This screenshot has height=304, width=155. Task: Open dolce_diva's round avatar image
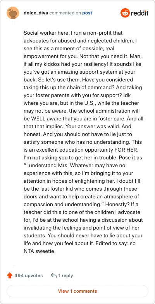click(13, 13)
